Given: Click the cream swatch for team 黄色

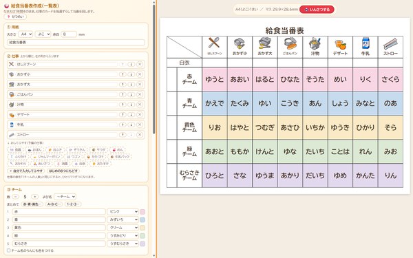Looking at the screenshot, I should pyautogui.click(x=142, y=228).
